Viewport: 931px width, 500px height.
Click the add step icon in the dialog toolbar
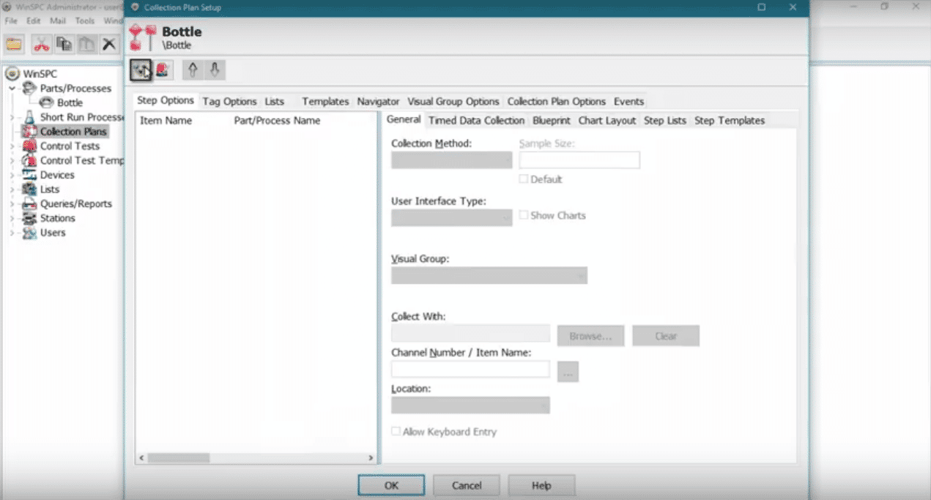tap(141, 70)
